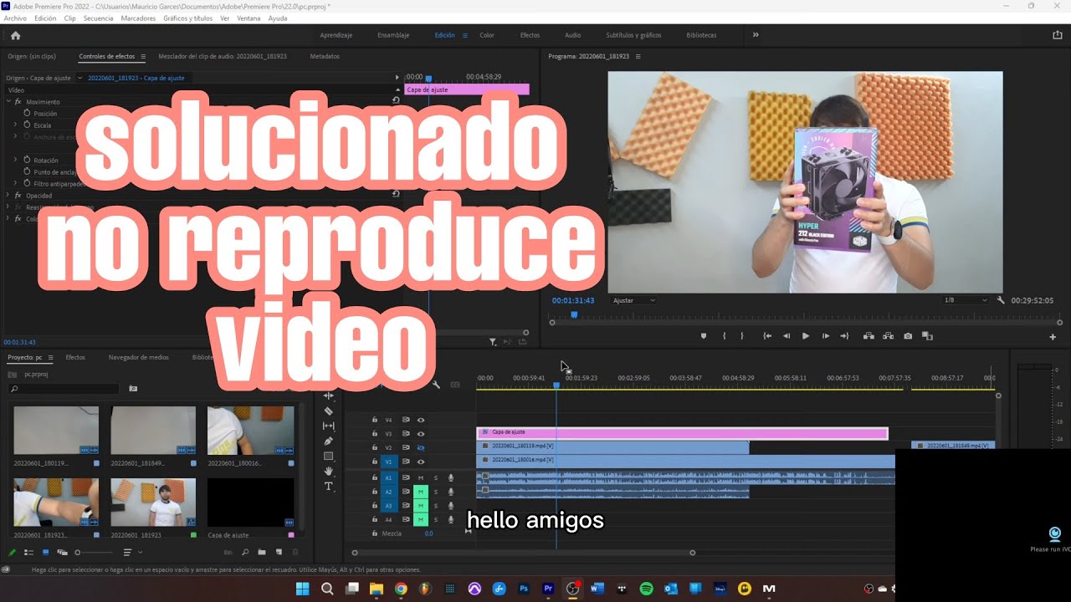The image size is (1071, 602).
Task: Toggle A1 track targeting
Action: pos(388,477)
